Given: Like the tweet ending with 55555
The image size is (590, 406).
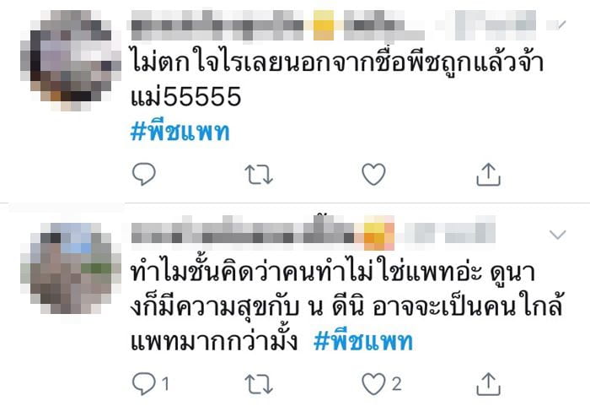Looking at the screenshot, I should pyautogui.click(x=373, y=174).
